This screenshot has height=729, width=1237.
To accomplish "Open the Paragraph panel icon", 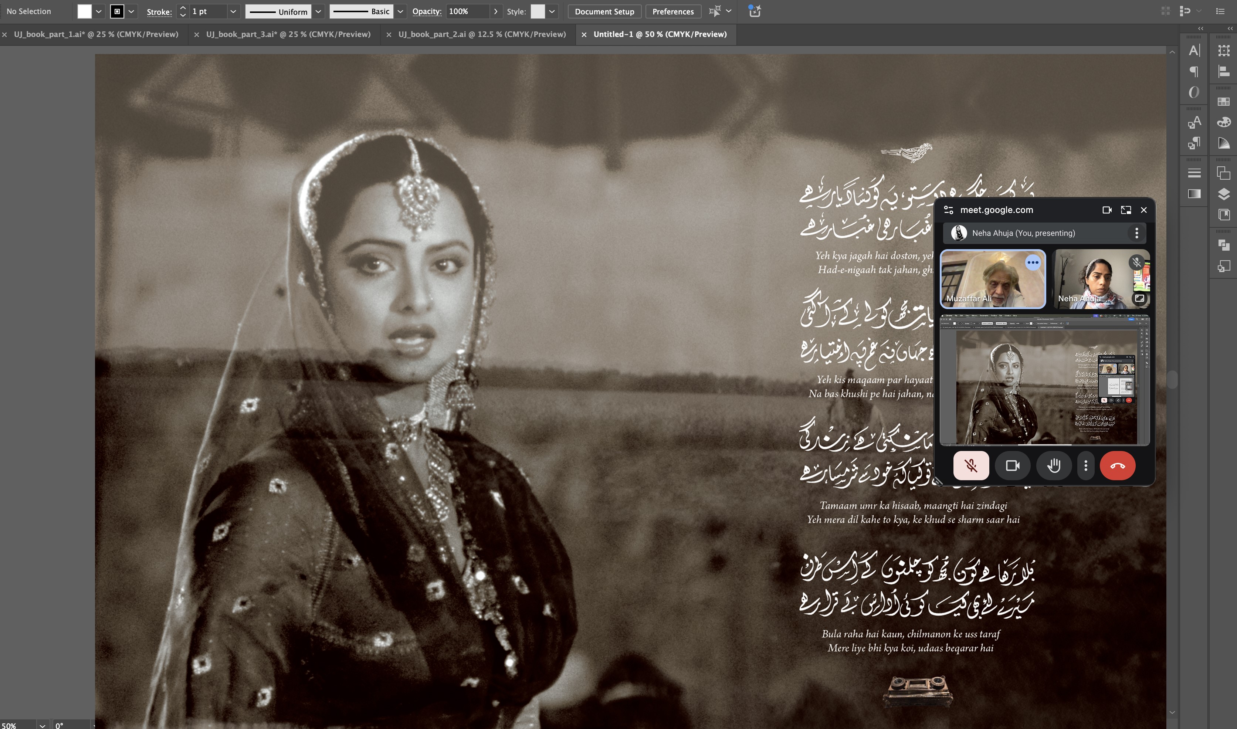I will [1194, 72].
